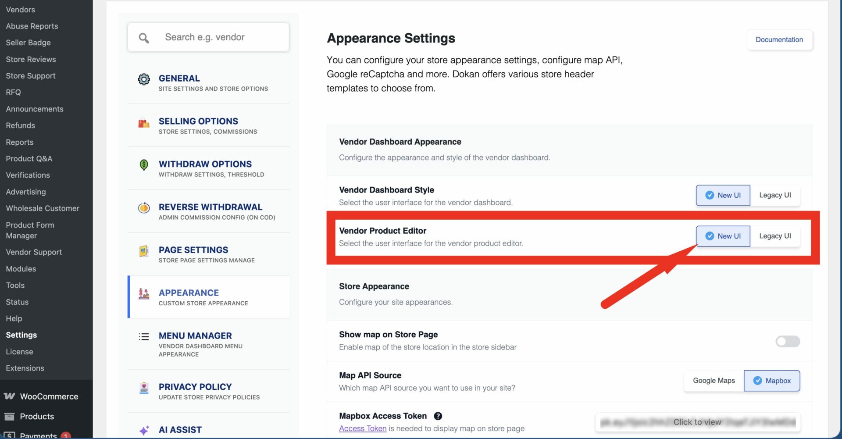This screenshot has width=842, height=439.
Task: Click the Selling Options shopping bag icon
Action: [x=144, y=123]
